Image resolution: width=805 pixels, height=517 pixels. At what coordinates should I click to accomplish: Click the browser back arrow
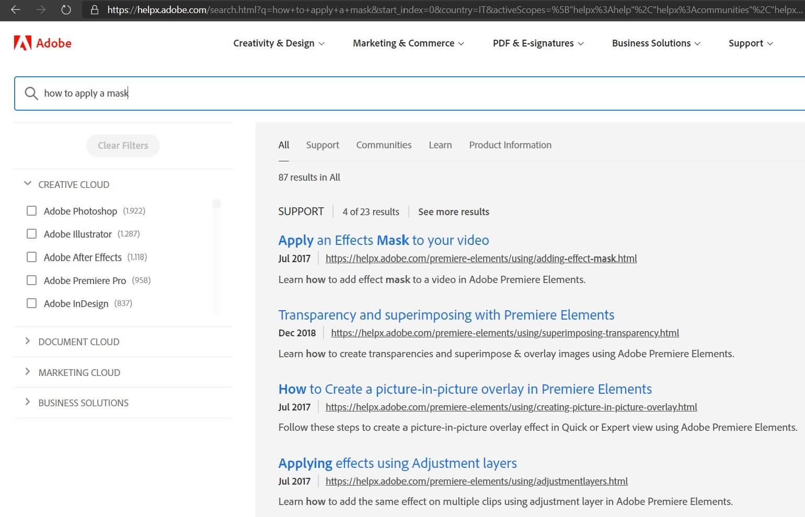point(16,10)
